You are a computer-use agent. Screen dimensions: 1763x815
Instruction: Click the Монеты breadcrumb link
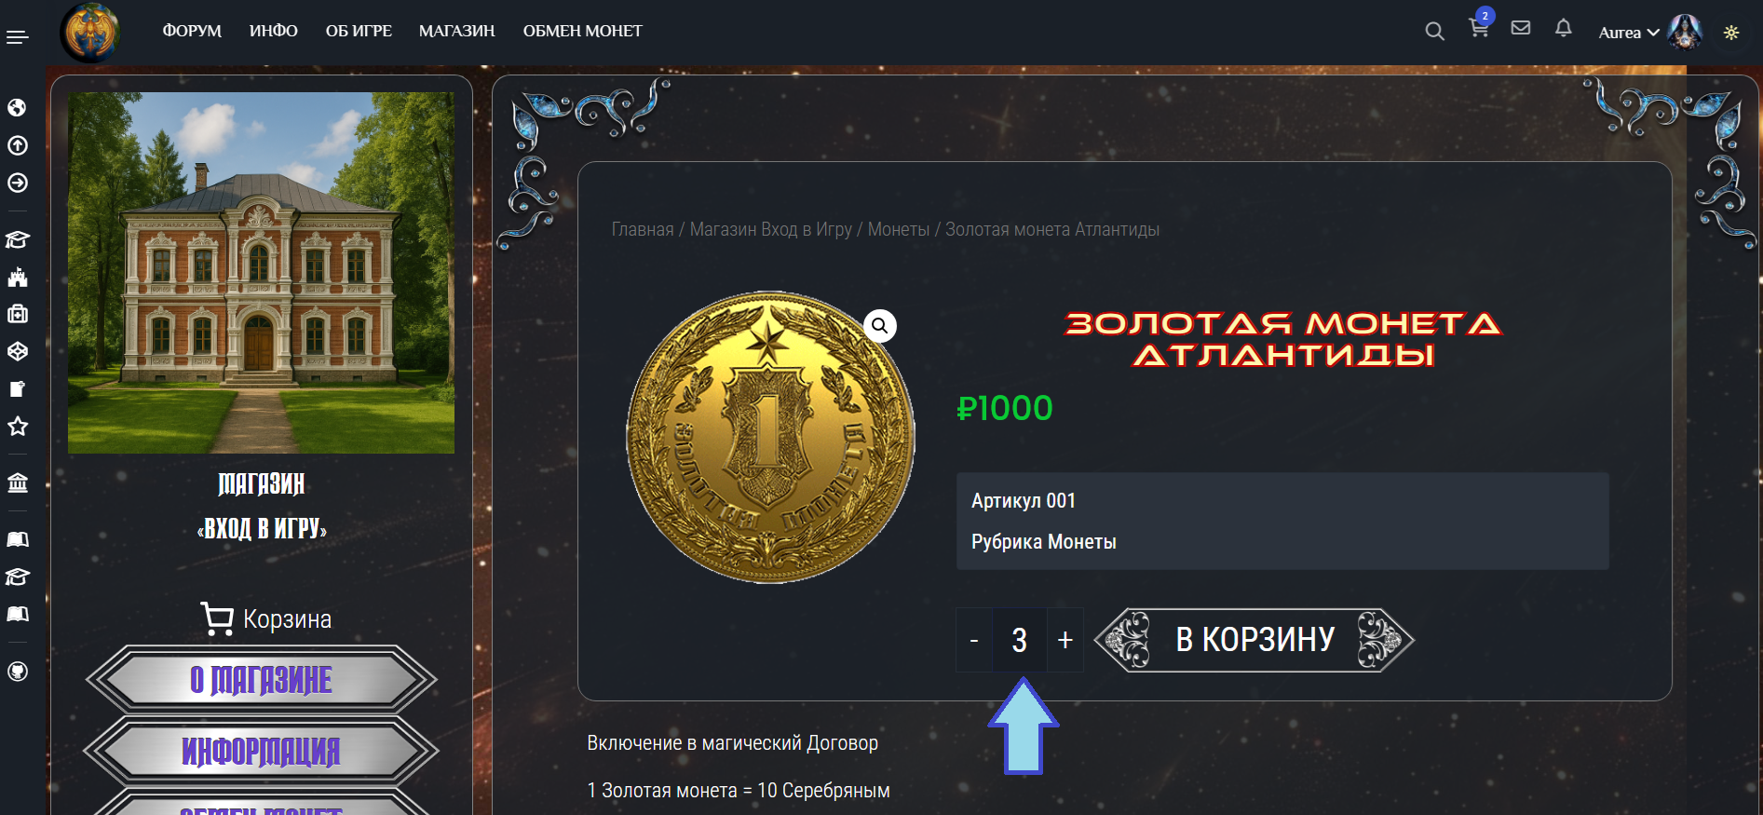point(899,230)
